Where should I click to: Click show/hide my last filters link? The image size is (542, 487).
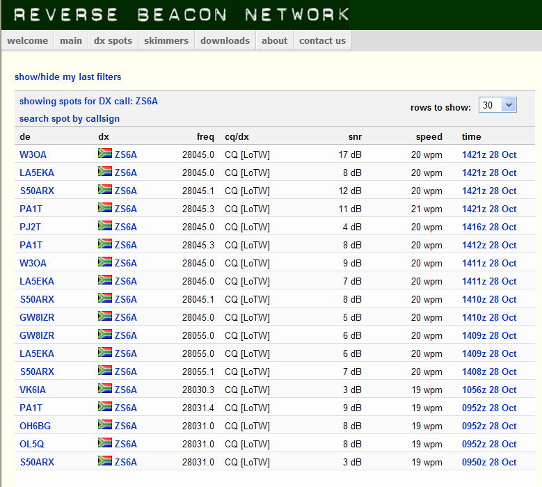coord(67,77)
